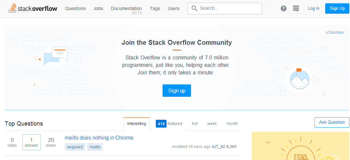Click the Sign Up button in header

point(337,8)
